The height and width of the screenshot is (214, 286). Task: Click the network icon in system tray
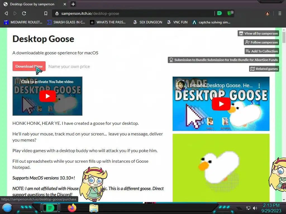248,208
